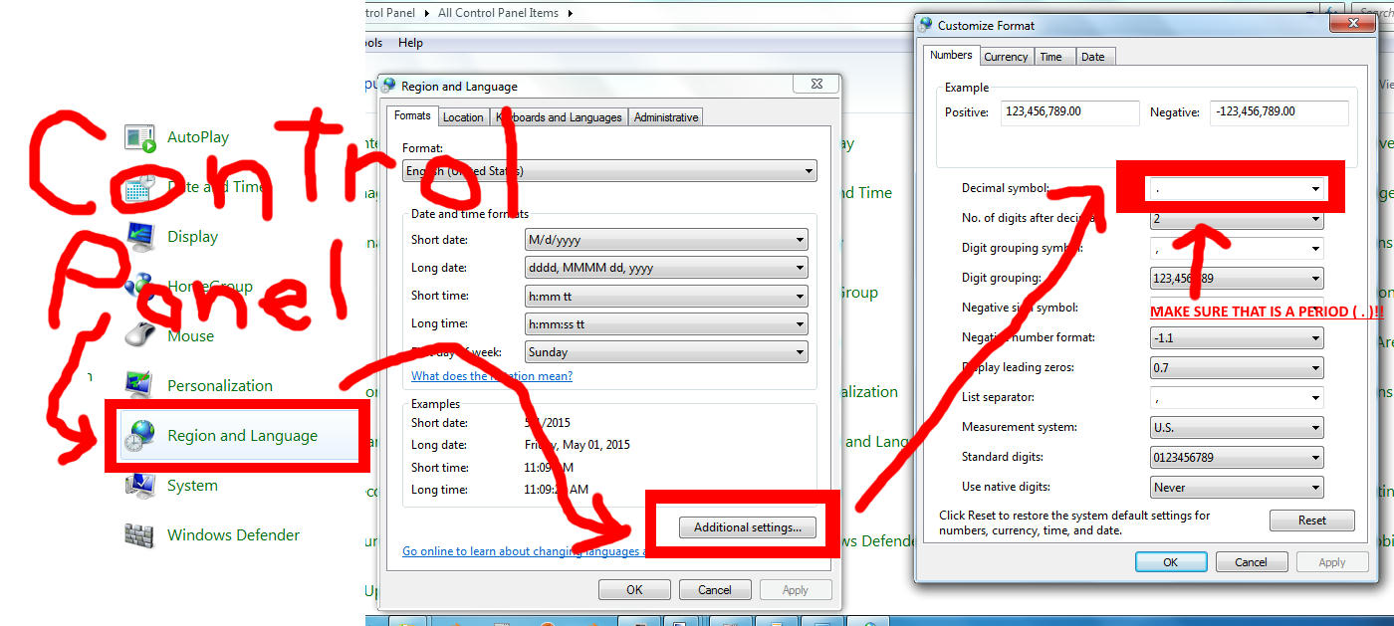
Task: Expand the First day of week dropdown
Action: 666,351
